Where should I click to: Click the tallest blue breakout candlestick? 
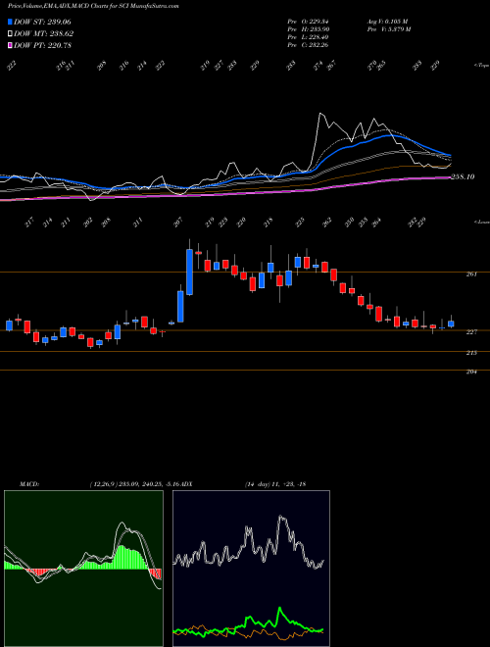pyautogui.click(x=189, y=272)
